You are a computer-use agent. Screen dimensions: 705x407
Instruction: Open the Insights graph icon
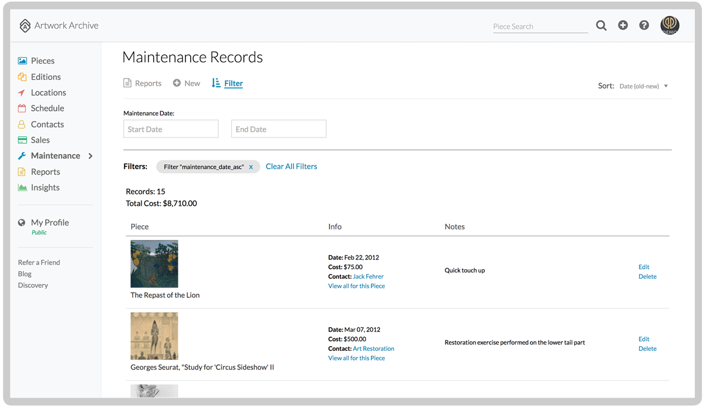pyautogui.click(x=22, y=187)
